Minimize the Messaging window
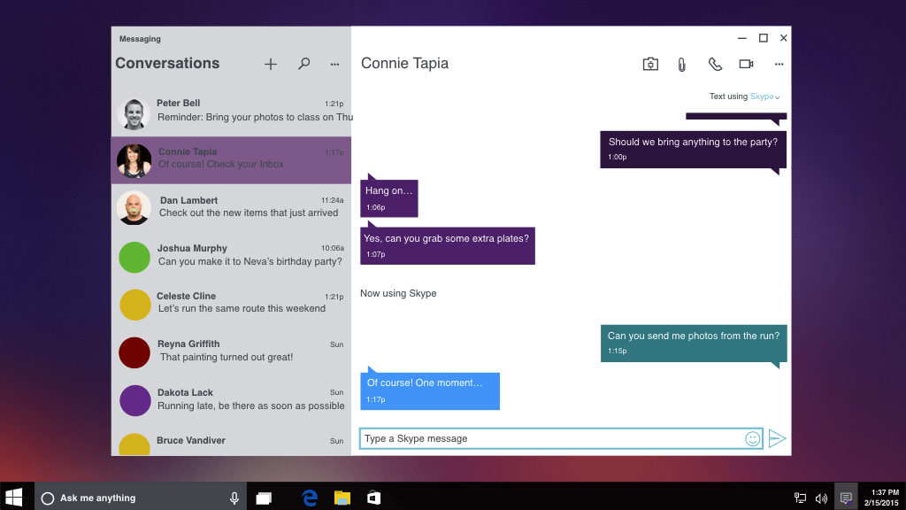This screenshot has width=906, height=510. [742, 38]
